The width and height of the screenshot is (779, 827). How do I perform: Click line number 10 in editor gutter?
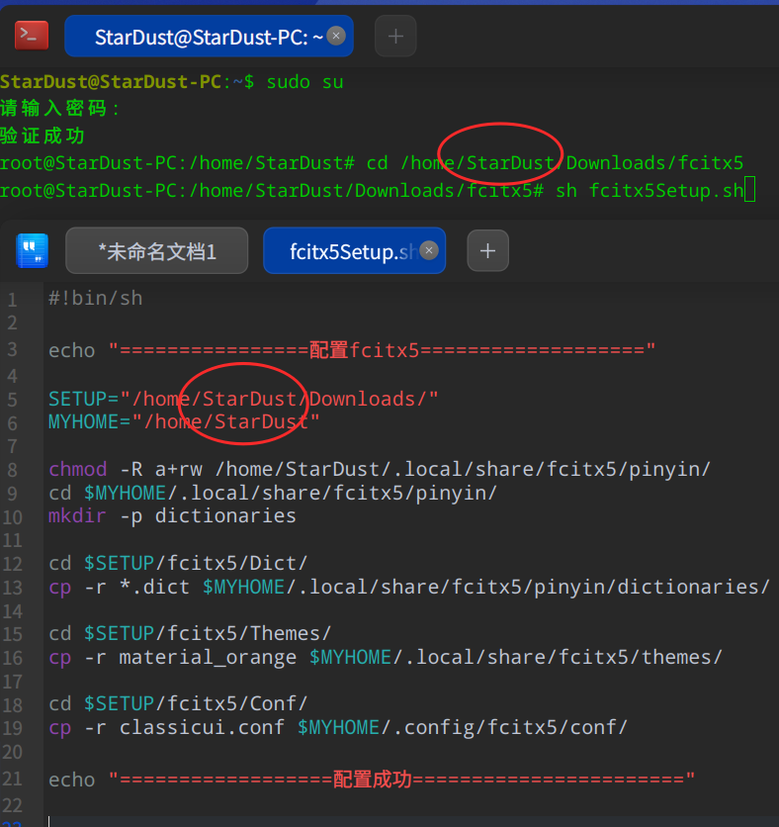(12, 517)
